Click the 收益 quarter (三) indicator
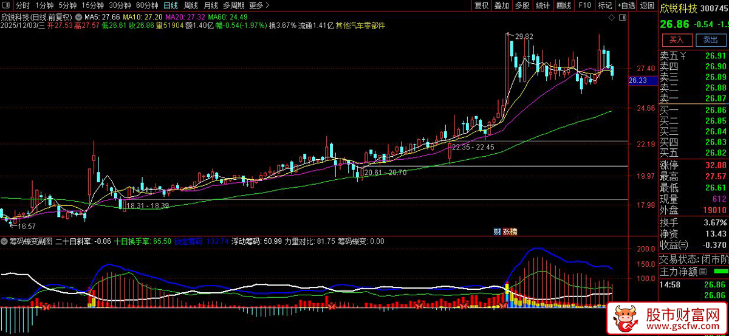Image resolution: width=729 pixels, height=336 pixels. coord(685,245)
